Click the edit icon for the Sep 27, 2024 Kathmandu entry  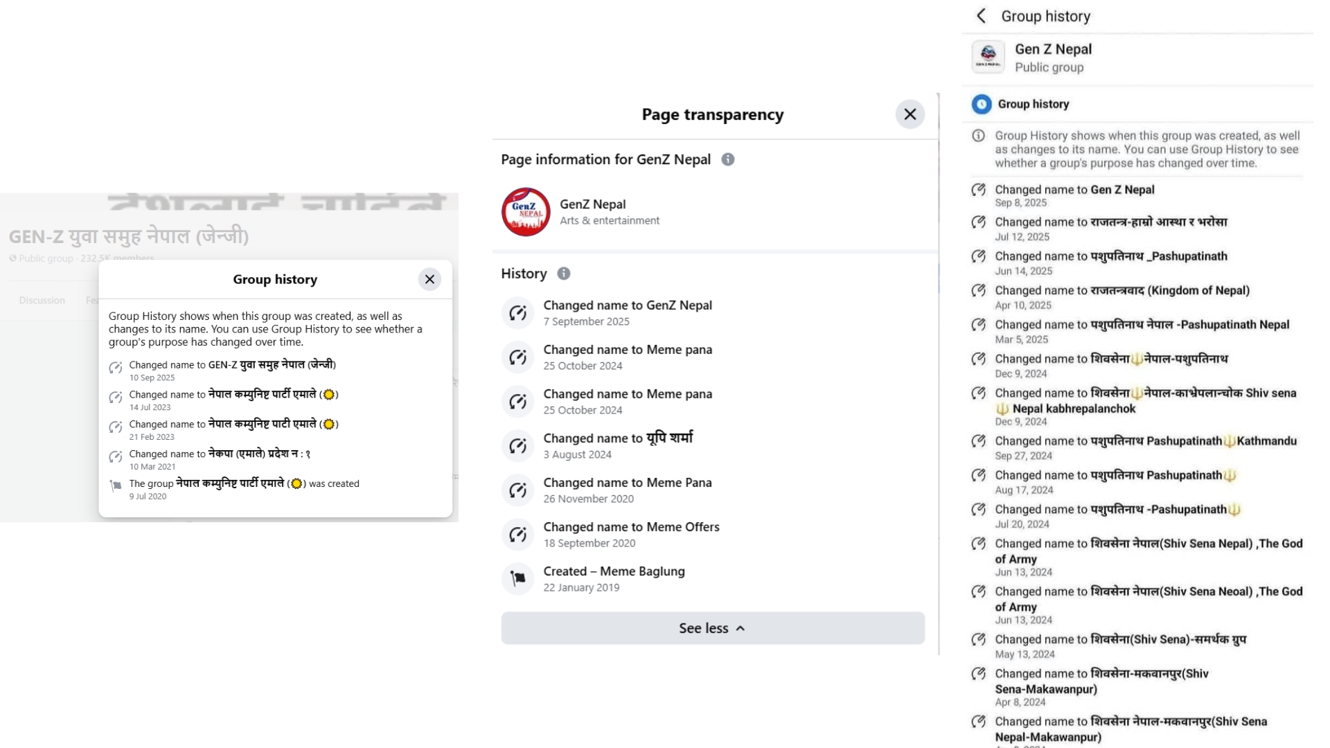tap(978, 441)
